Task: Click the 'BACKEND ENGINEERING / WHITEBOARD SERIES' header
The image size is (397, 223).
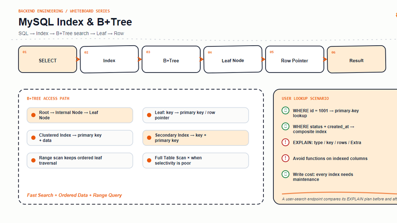Action: point(64,11)
